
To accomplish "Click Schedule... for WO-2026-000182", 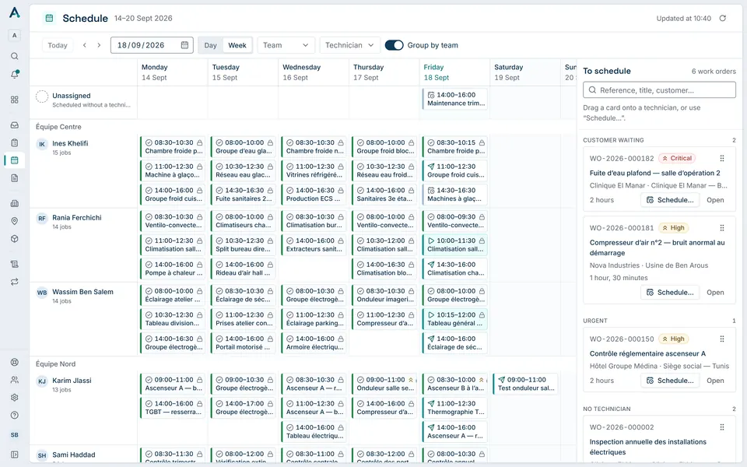I will [x=670, y=200].
